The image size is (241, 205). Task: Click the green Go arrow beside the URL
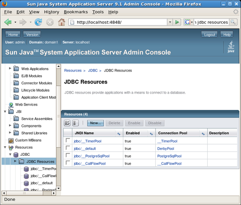tap(177, 22)
